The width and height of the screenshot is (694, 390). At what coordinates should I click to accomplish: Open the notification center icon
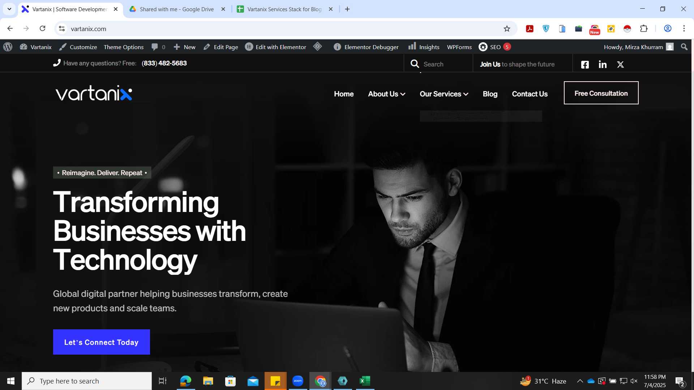[x=680, y=381]
